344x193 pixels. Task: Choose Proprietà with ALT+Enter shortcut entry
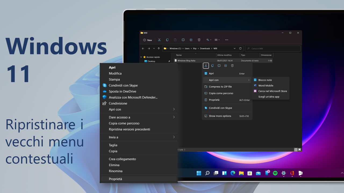227,100
